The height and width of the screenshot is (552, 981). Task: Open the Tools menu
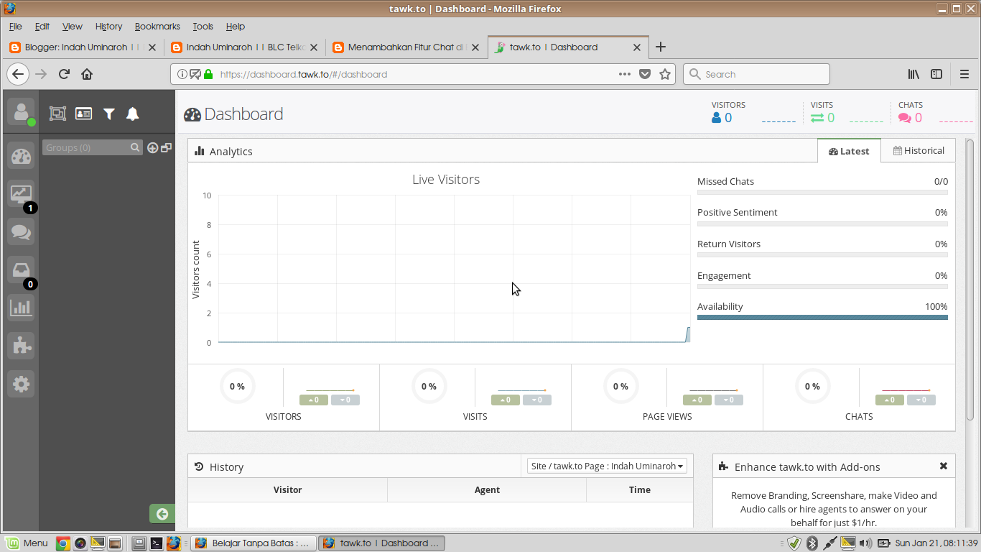coord(203,27)
